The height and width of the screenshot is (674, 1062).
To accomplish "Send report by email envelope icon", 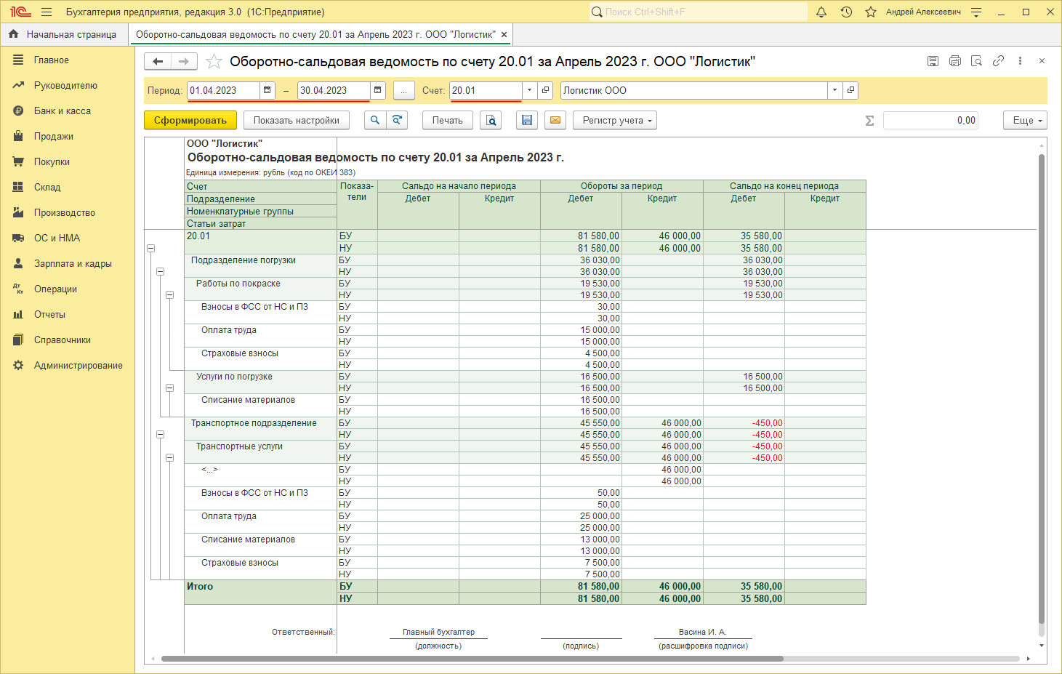I will click(555, 121).
